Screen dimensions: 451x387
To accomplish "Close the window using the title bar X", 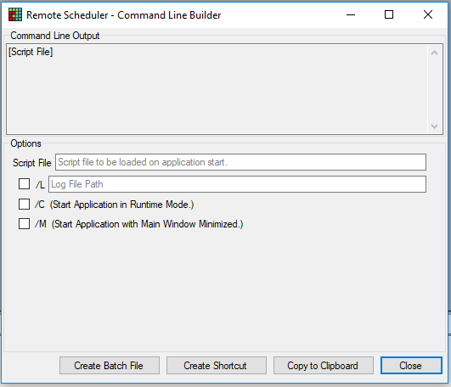I will [428, 14].
